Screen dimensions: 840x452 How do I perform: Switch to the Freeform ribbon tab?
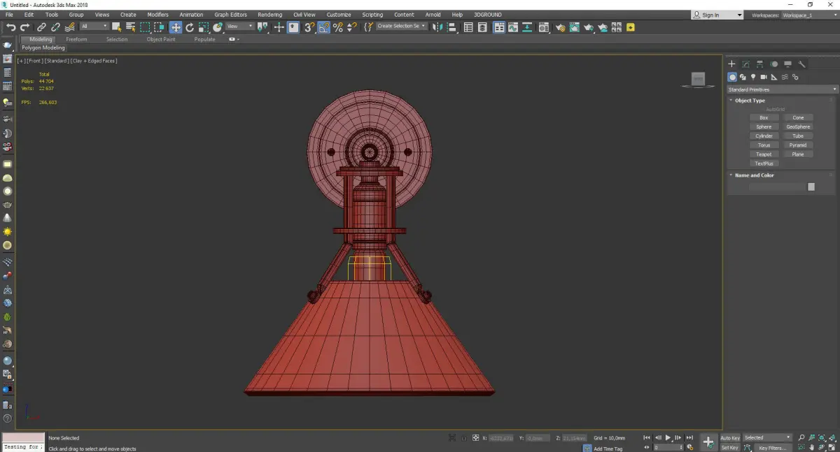[x=76, y=40]
